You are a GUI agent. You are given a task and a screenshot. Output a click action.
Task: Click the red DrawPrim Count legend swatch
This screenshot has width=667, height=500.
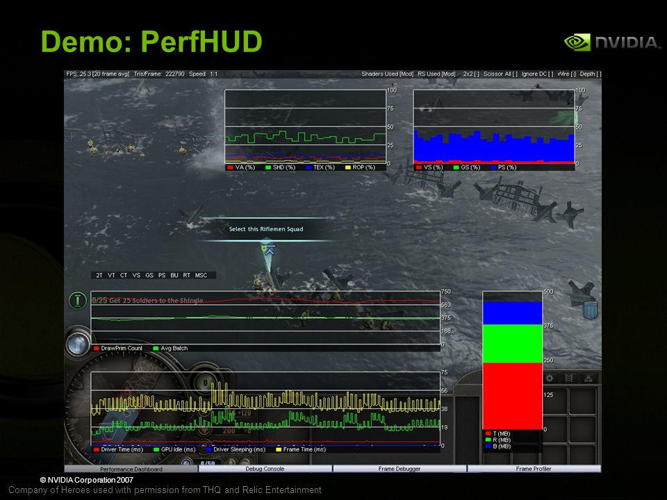[x=96, y=348]
